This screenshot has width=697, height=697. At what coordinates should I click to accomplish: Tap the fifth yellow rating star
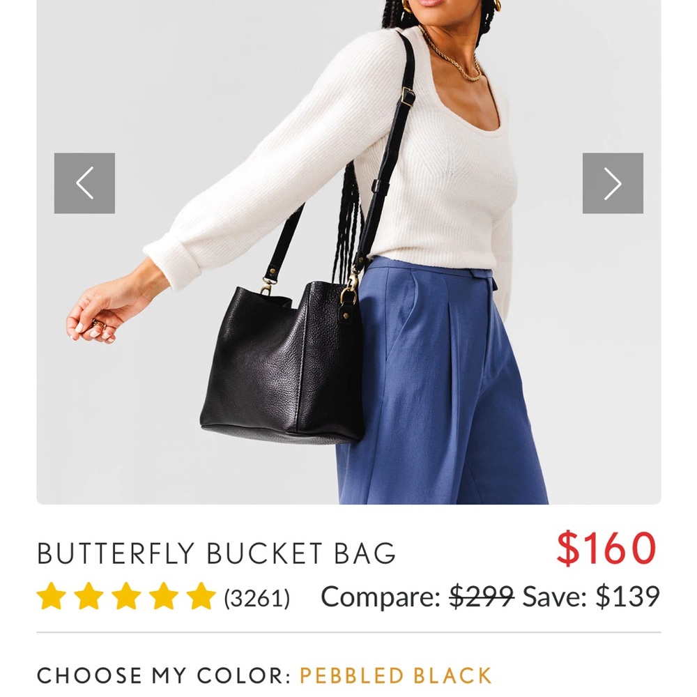(201, 596)
